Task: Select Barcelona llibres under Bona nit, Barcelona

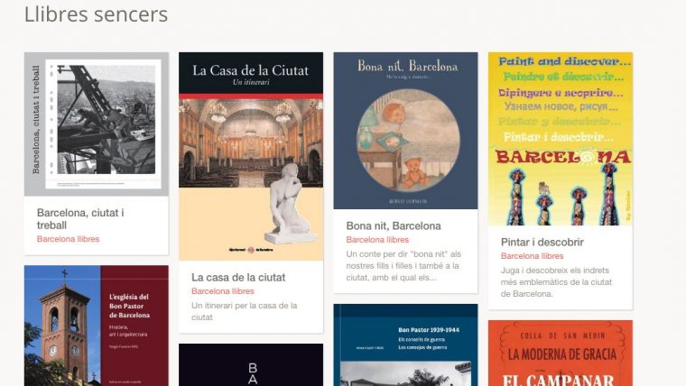Action: (377, 240)
